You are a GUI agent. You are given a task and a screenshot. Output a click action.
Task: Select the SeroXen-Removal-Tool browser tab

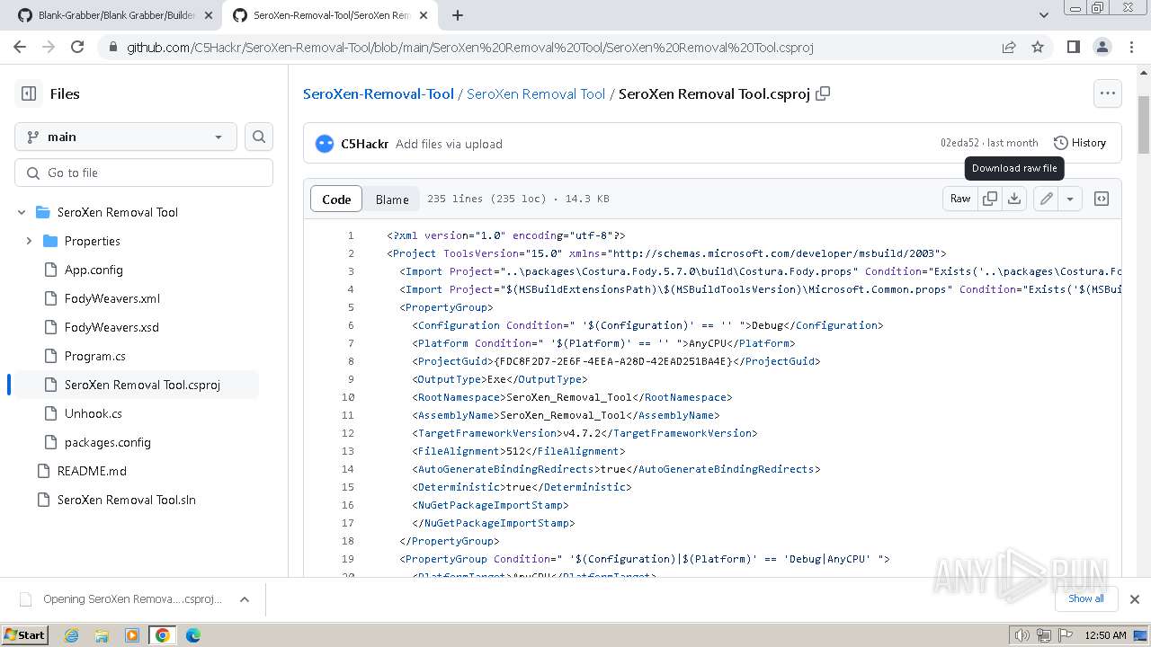[x=331, y=15]
